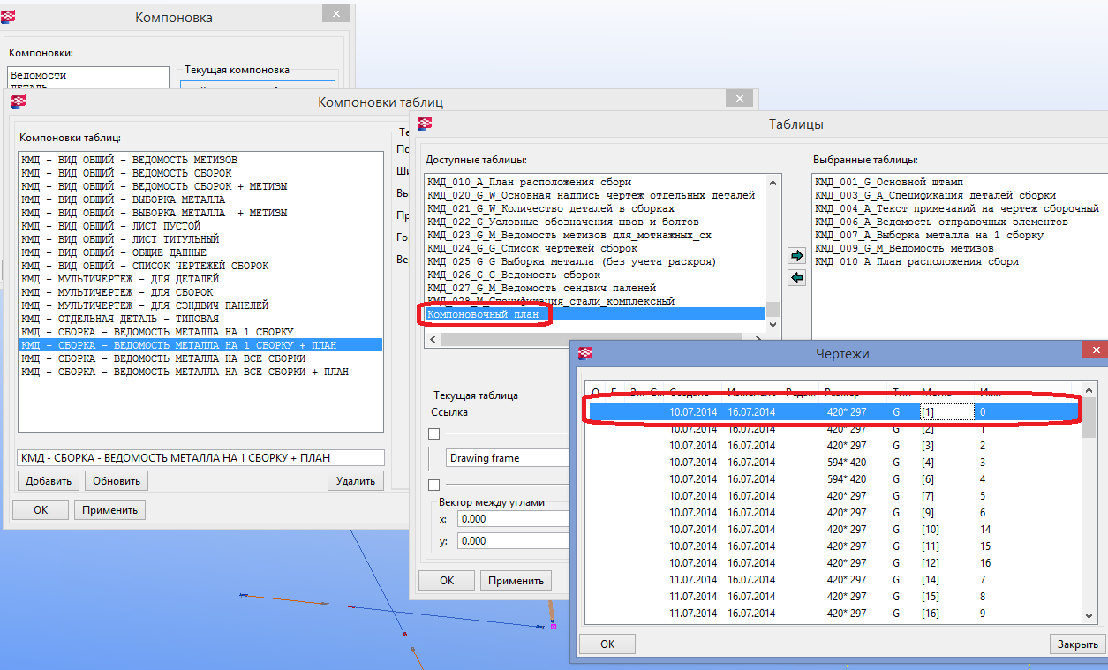The image size is (1108, 670).
Task: Close the Чертежи window with red X
Action: pos(1095,352)
